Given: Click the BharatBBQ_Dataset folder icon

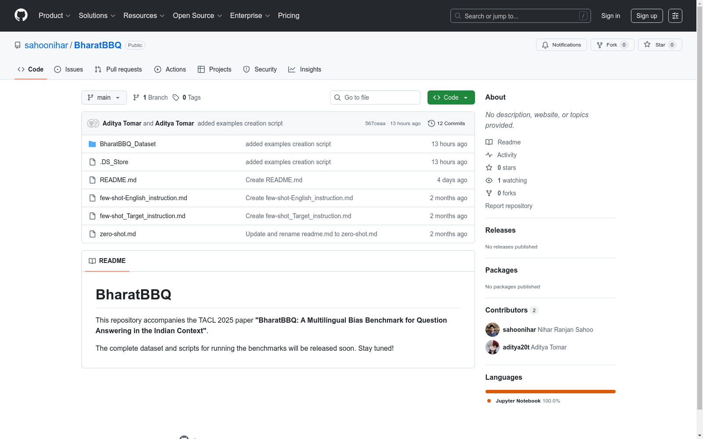Looking at the screenshot, I should click(92, 144).
